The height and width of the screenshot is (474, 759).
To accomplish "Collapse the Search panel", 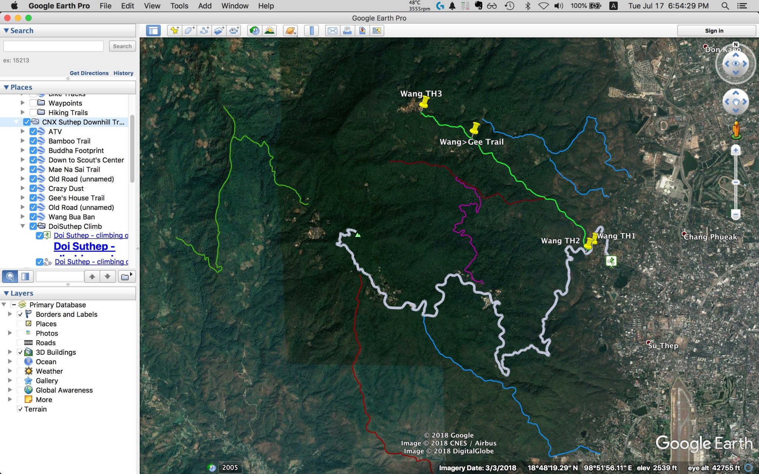I will pyautogui.click(x=6, y=31).
